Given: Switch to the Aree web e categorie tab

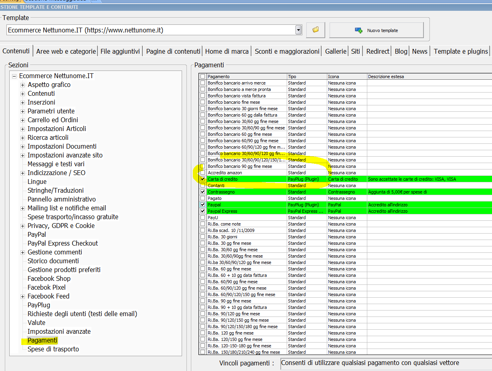Looking at the screenshot, I should pos(66,51).
